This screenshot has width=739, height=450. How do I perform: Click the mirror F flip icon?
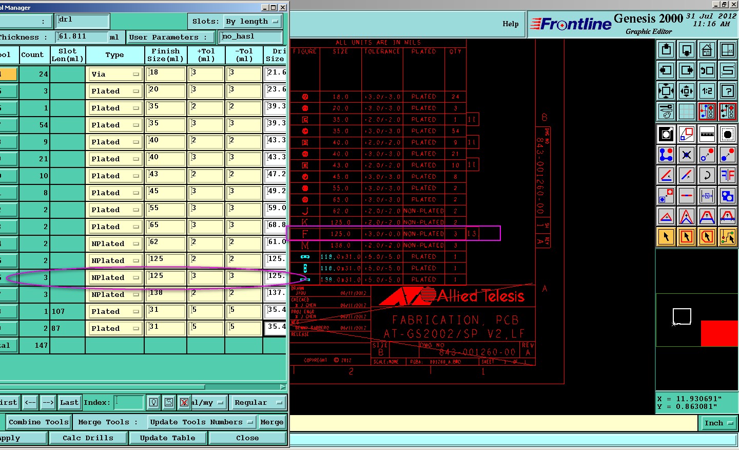tap(728, 175)
